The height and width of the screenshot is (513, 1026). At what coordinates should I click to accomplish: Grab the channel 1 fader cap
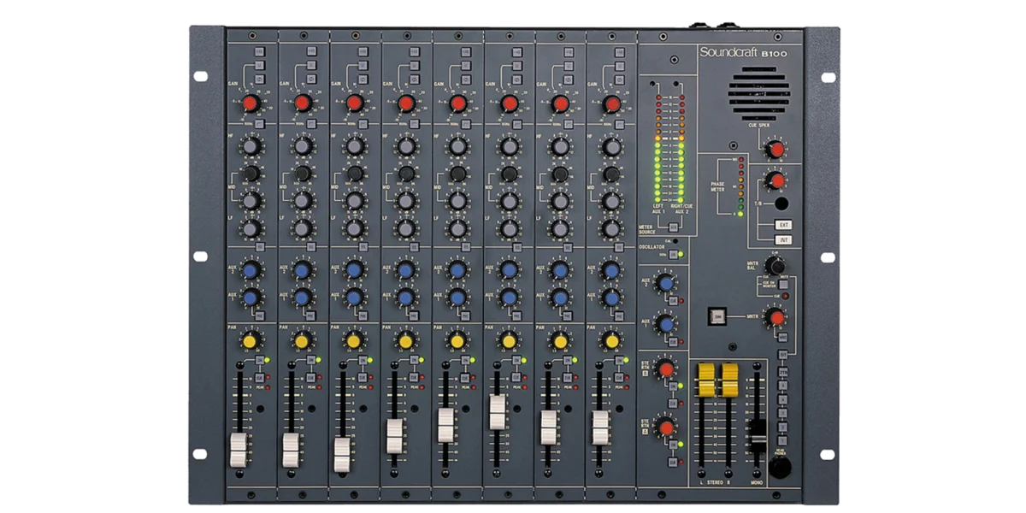239,450
